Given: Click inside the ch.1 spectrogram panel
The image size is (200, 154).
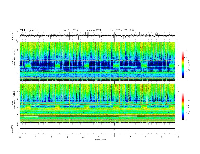Looking at the screenshot, I should click(97, 61).
